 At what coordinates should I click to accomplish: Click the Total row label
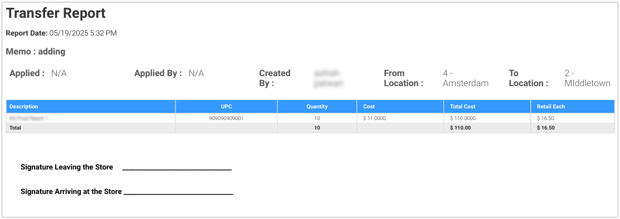15,128
